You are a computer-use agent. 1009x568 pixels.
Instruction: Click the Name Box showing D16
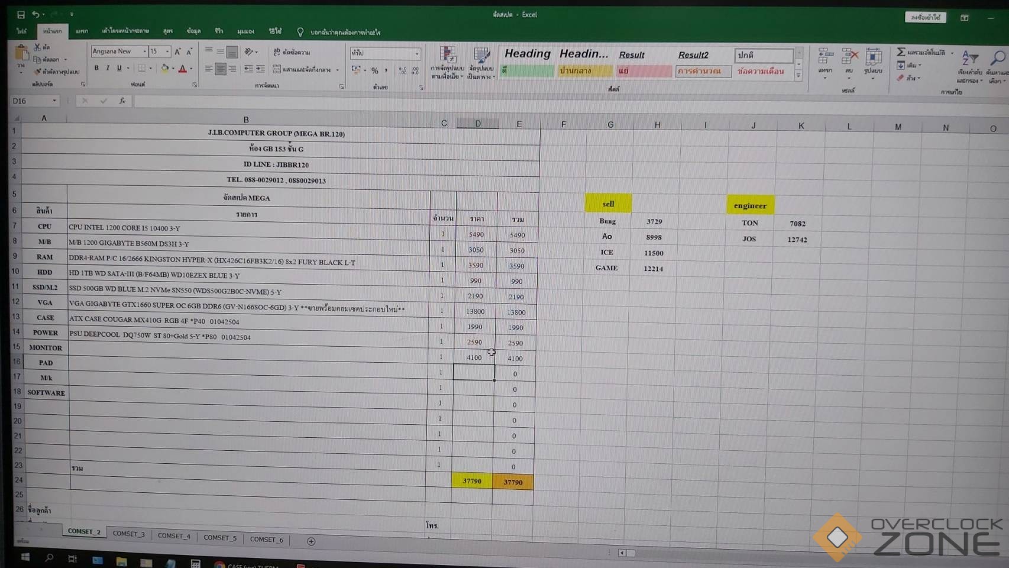click(34, 101)
